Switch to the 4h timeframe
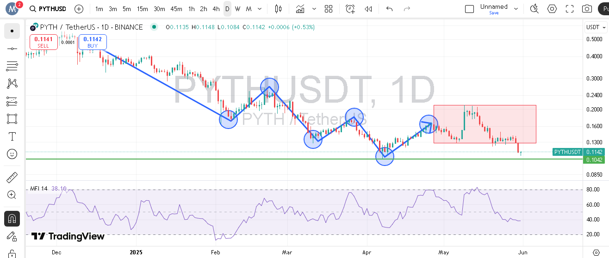 click(x=216, y=9)
